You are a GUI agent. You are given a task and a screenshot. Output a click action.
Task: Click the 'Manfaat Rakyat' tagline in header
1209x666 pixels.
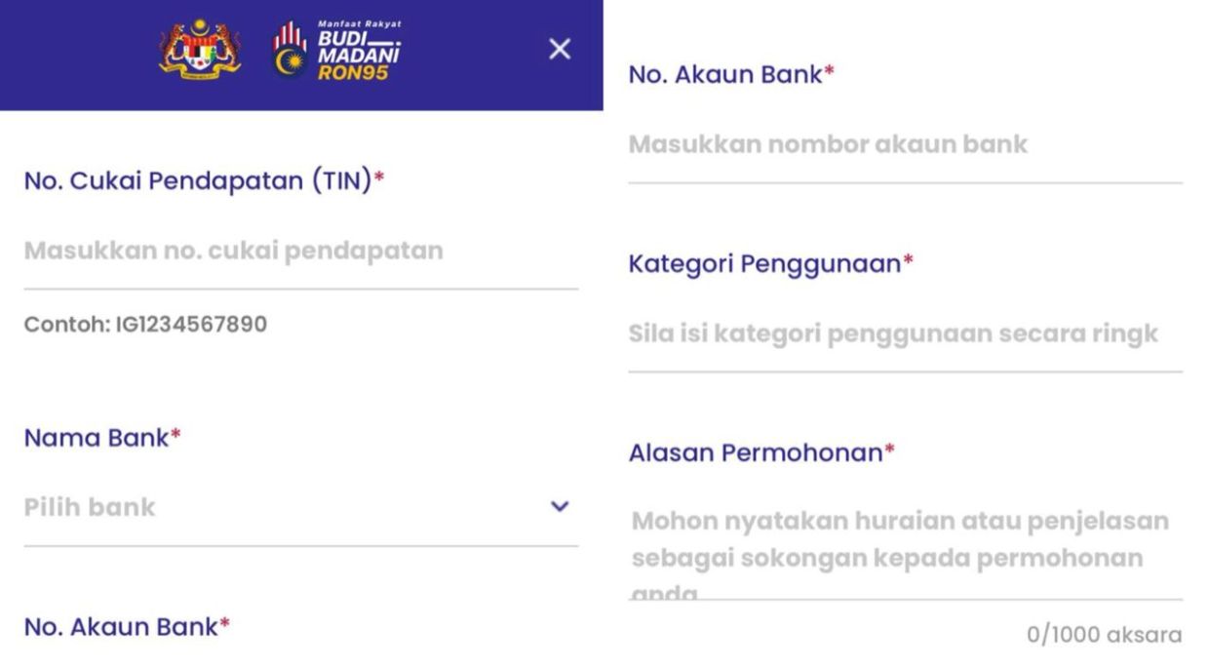(359, 23)
